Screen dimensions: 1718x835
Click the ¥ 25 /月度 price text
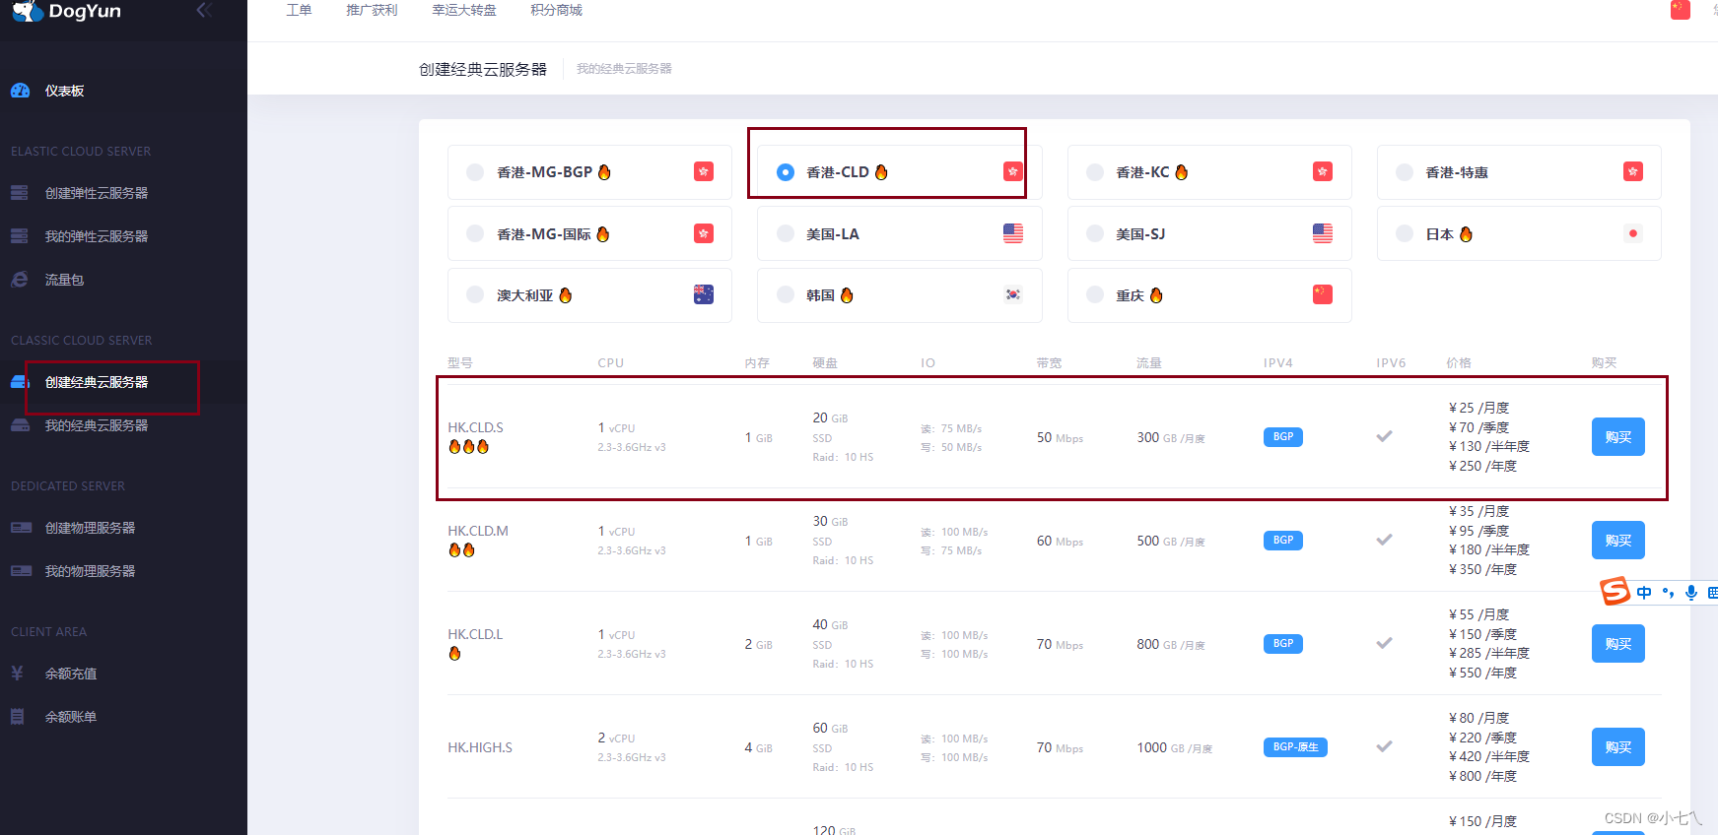(1478, 408)
